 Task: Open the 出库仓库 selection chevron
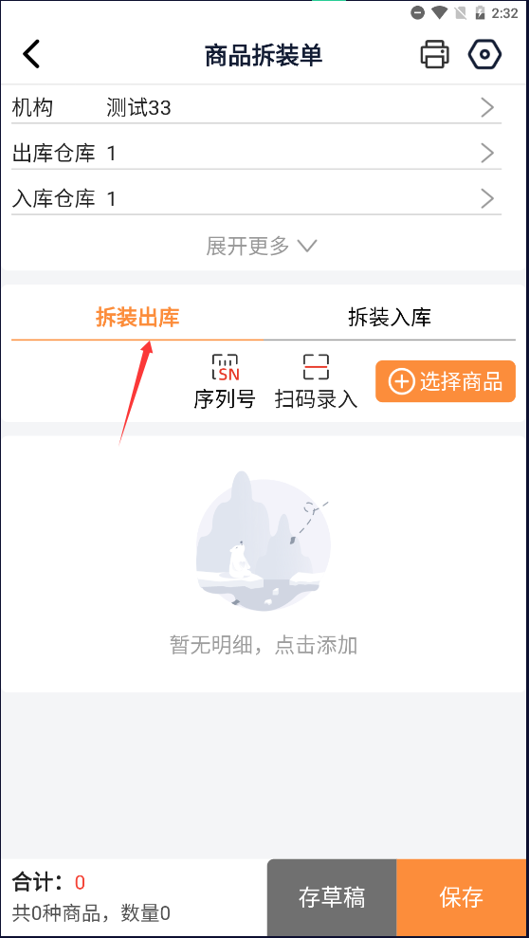pyautogui.click(x=487, y=153)
